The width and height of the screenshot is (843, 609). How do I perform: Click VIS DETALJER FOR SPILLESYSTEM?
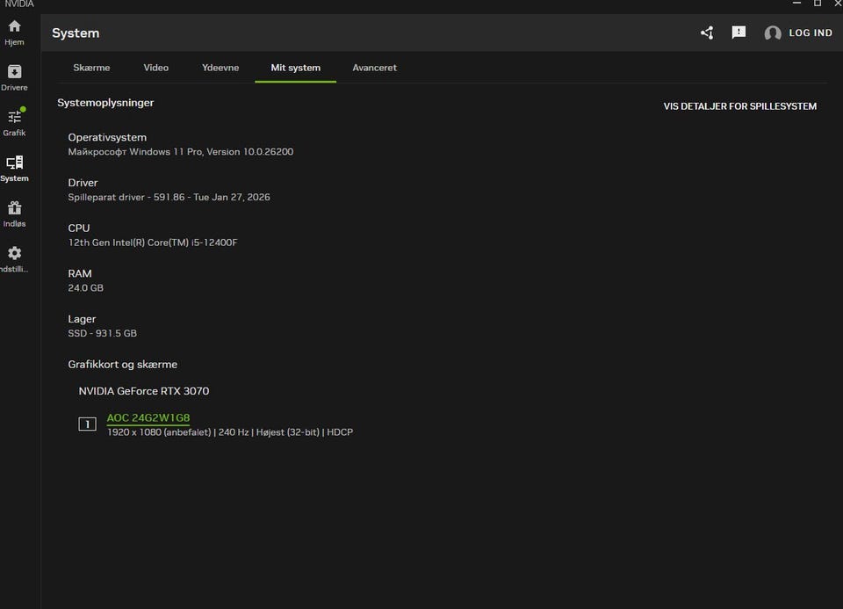[x=739, y=106]
